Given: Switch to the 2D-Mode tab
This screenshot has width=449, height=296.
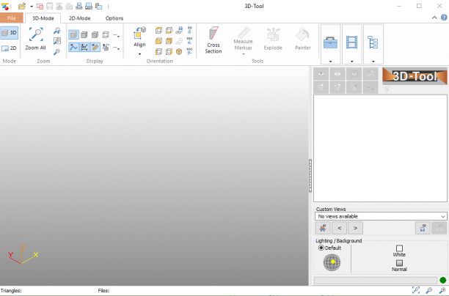Looking at the screenshot, I should [x=80, y=18].
